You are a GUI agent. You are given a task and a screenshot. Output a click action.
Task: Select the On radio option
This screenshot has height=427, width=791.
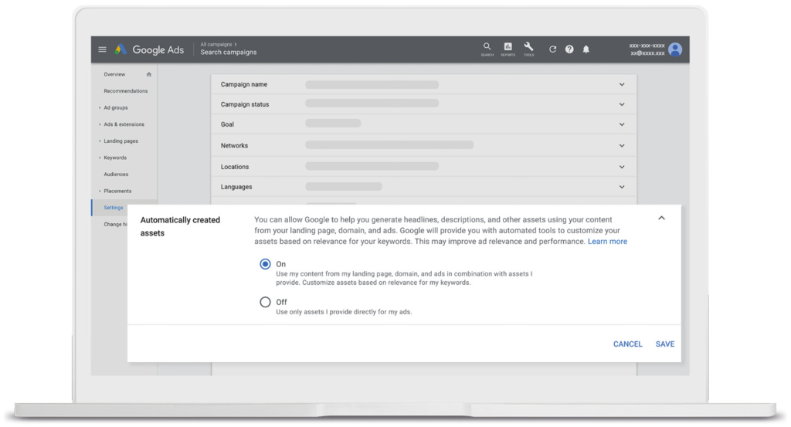[x=265, y=264]
